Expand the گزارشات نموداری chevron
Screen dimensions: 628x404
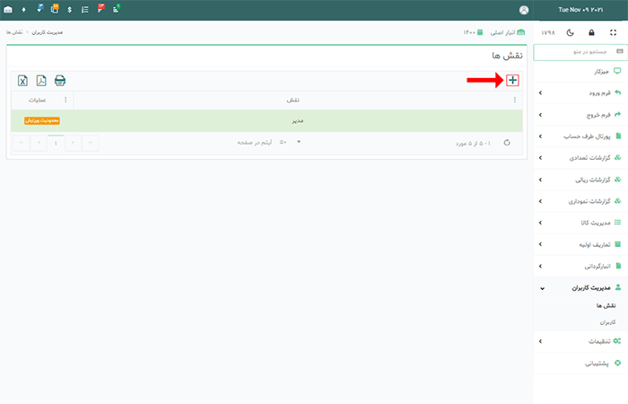540,201
